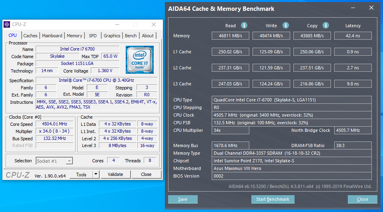This screenshot has height=212, width=383.
Task: Click the Copy info icon in AIDA64
Action: pyautogui.click(x=326, y=25)
